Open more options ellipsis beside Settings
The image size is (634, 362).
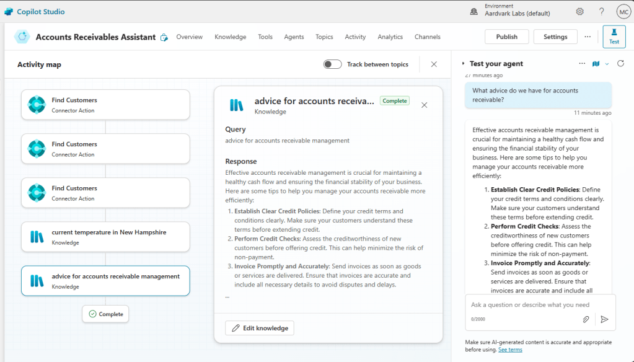tap(588, 37)
